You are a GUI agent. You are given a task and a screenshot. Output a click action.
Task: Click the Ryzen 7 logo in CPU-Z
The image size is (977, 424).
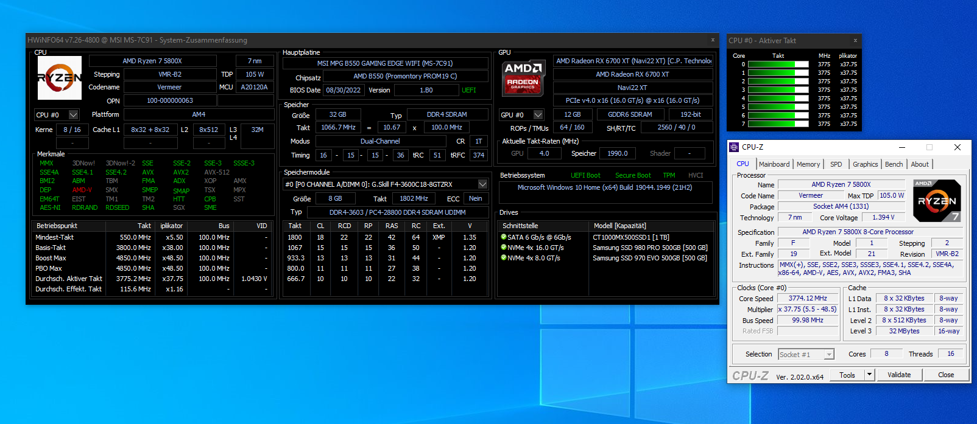(x=937, y=200)
